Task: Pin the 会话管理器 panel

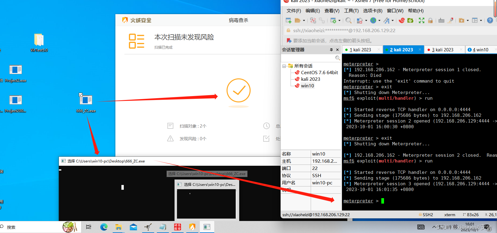Action: tap(331, 50)
